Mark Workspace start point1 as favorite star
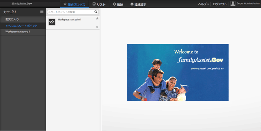261x131 pixels. point(97,18)
